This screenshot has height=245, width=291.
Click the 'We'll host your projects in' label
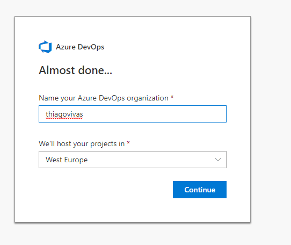[x=82, y=144]
